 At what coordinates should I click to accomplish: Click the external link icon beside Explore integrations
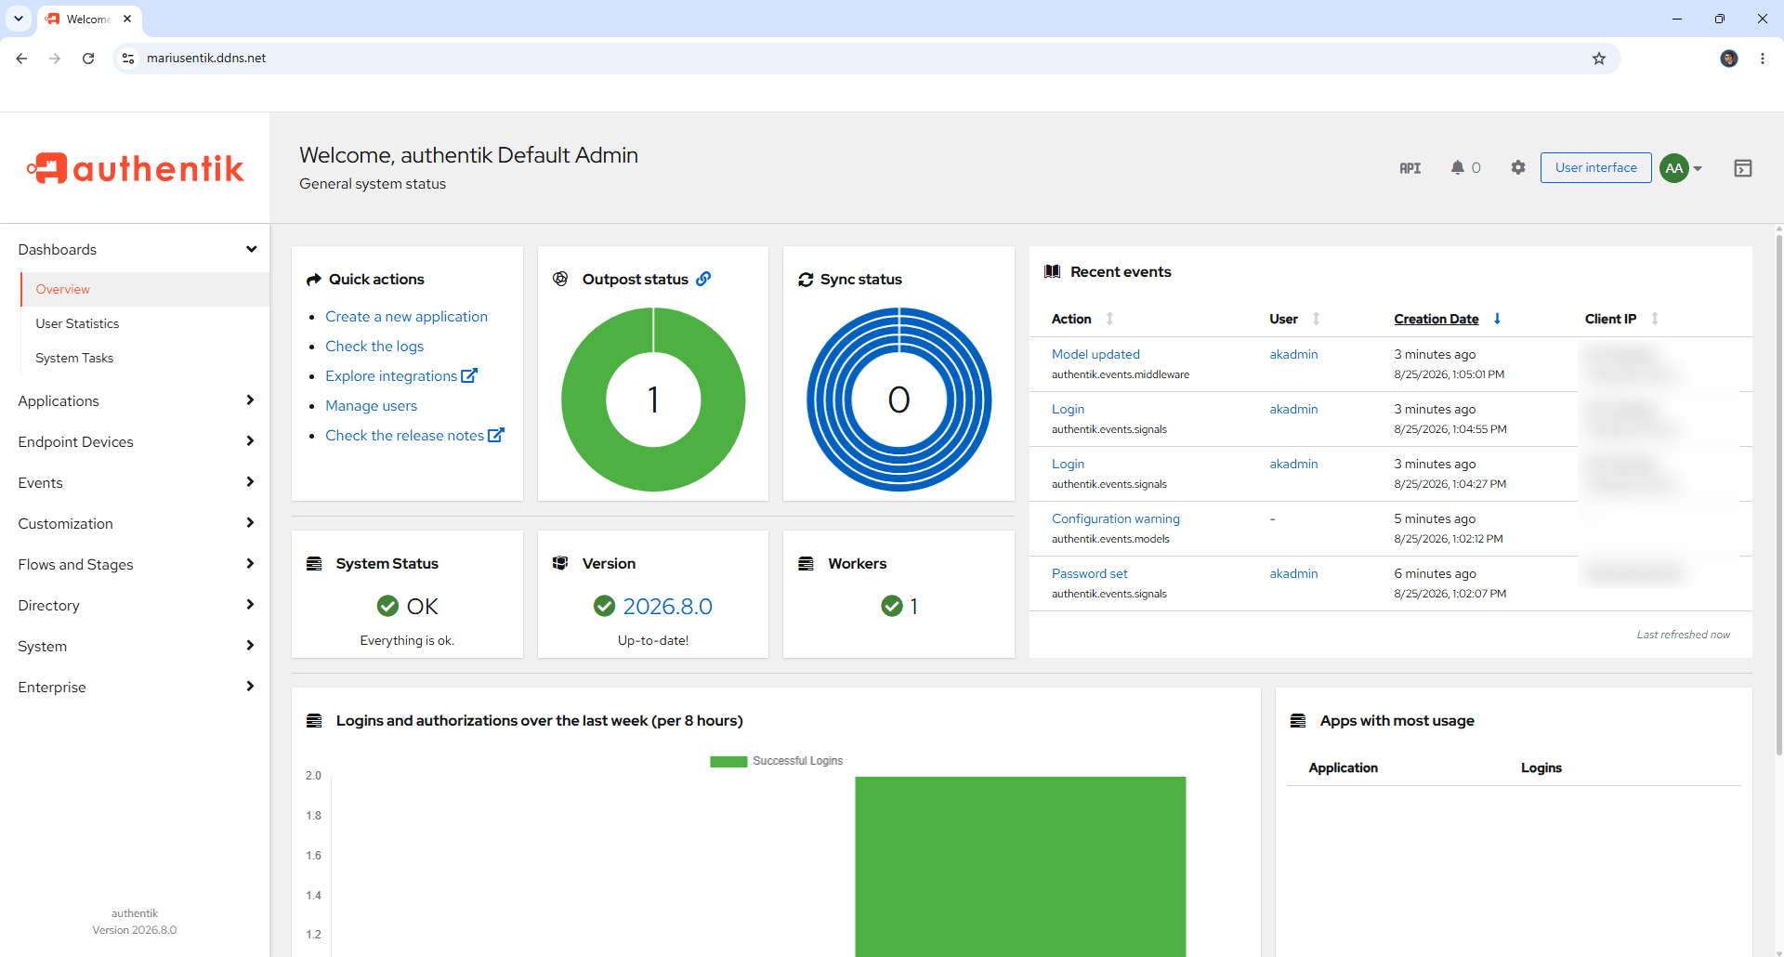(x=469, y=375)
